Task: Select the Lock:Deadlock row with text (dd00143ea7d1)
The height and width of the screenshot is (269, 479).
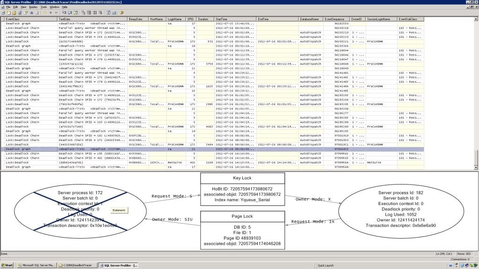Action: pos(212,163)
